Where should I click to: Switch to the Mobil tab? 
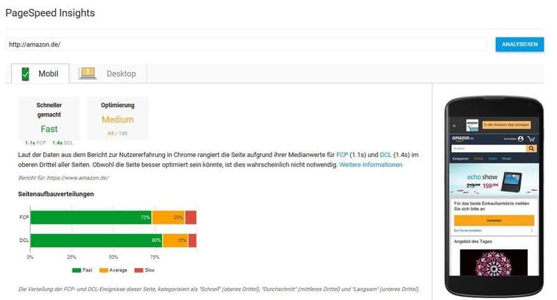click(40, 74)
